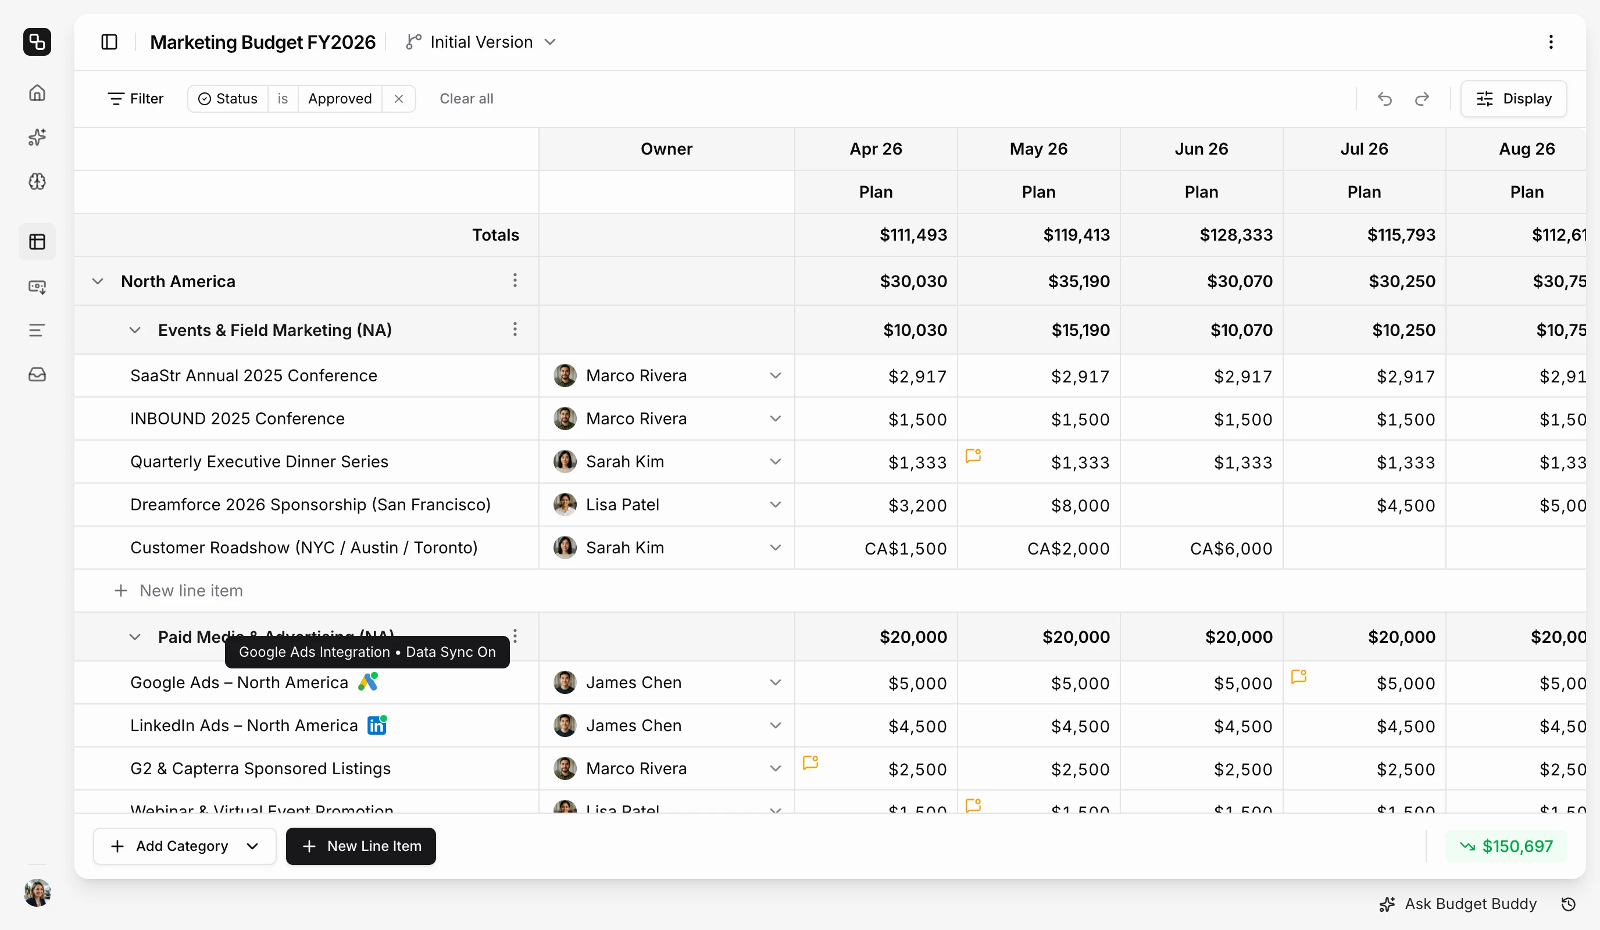Click the undo arrow

click(x=1385, y=99)
